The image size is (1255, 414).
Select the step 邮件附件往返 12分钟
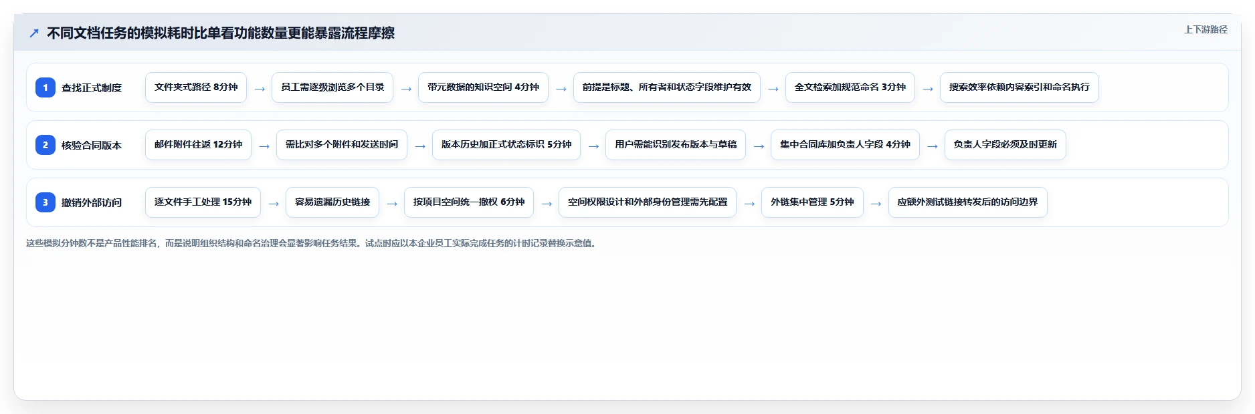tap(198, 145)
